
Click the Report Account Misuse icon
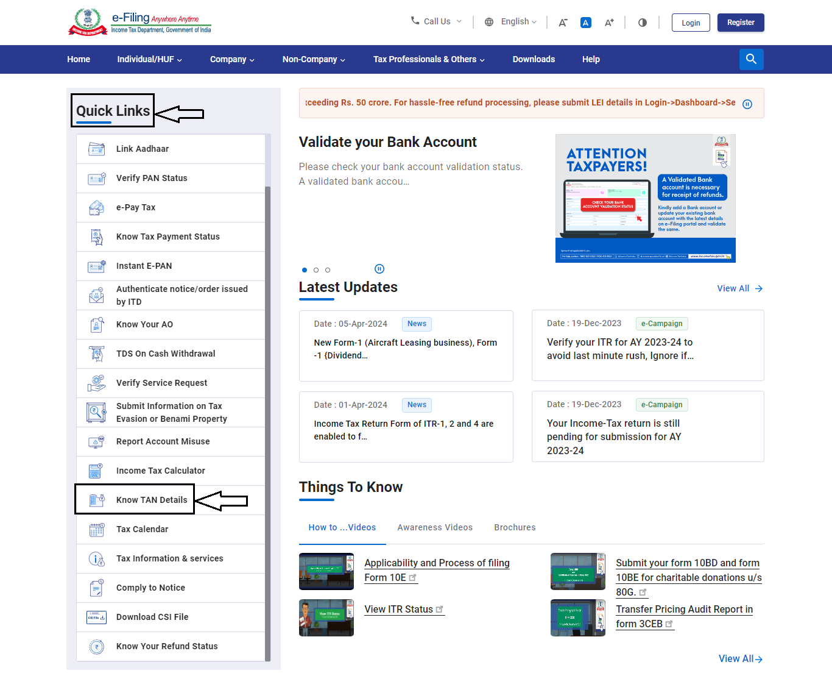[x=97, y=442]
